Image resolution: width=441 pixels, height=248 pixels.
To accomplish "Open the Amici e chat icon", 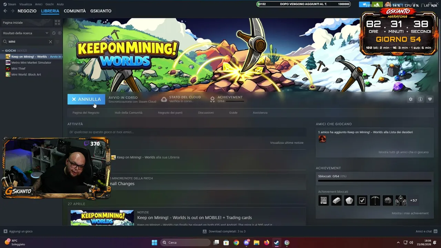I will (x=435, y=231).
